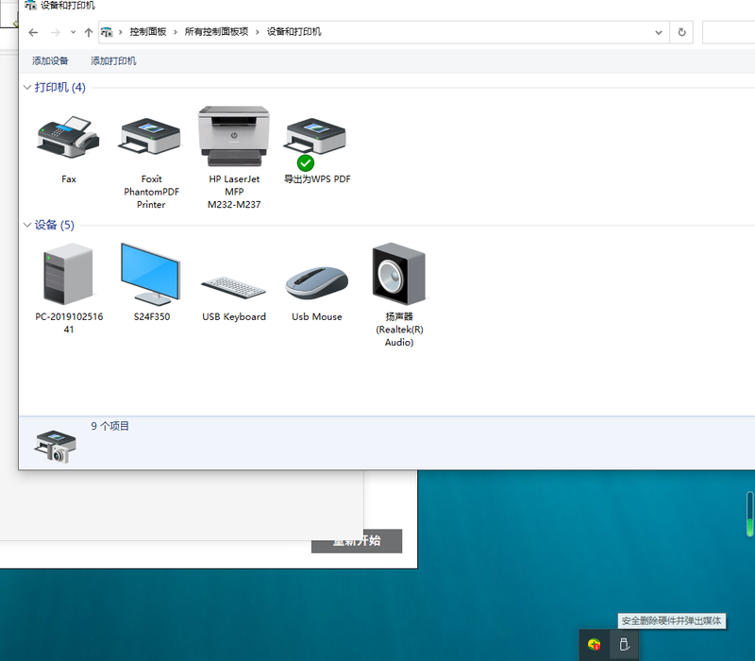755x661 pixels.
Task: Click the safely remove hardware tray icon
Action: coord(624,644)
